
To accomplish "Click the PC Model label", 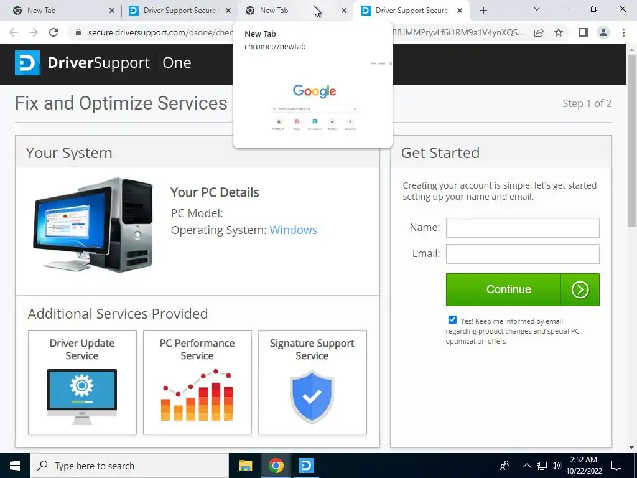I will [x=197, y=213].
